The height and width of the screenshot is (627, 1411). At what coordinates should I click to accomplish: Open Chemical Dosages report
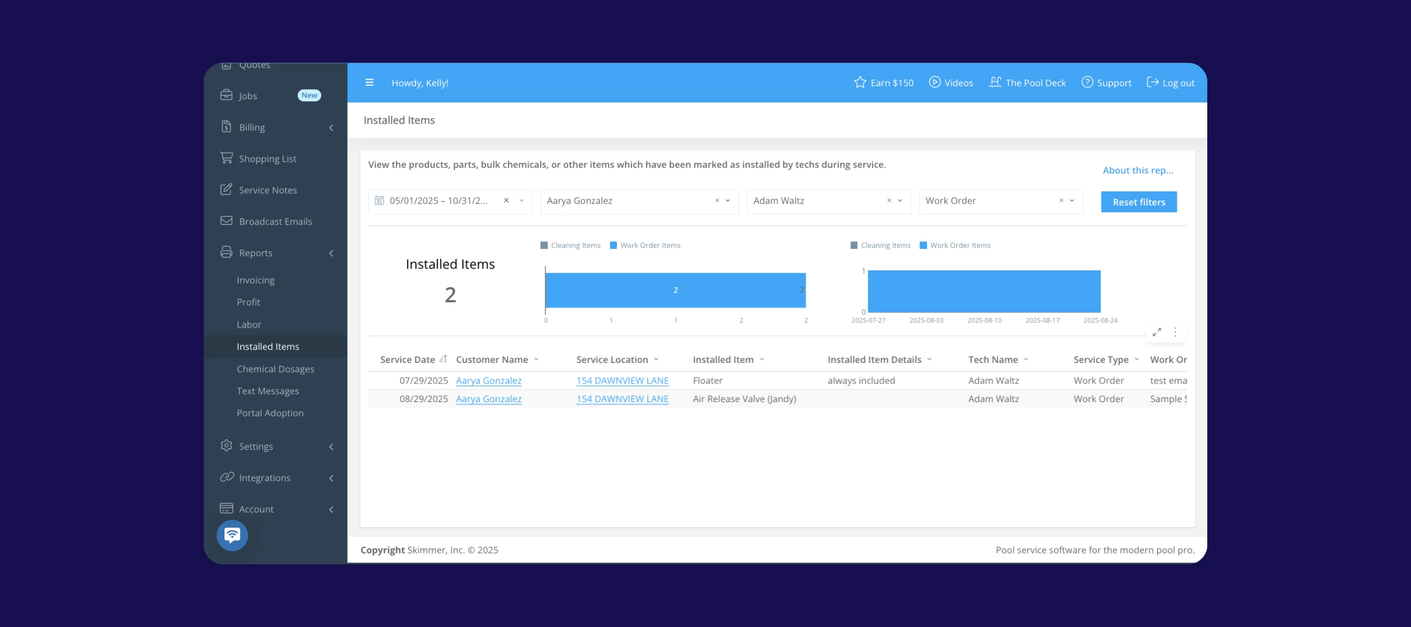point(275,369)
